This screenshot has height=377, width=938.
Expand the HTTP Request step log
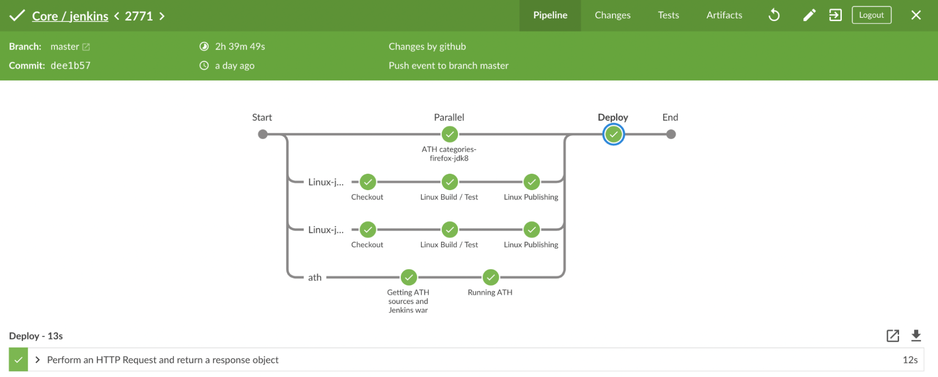(x=38, y=360)
